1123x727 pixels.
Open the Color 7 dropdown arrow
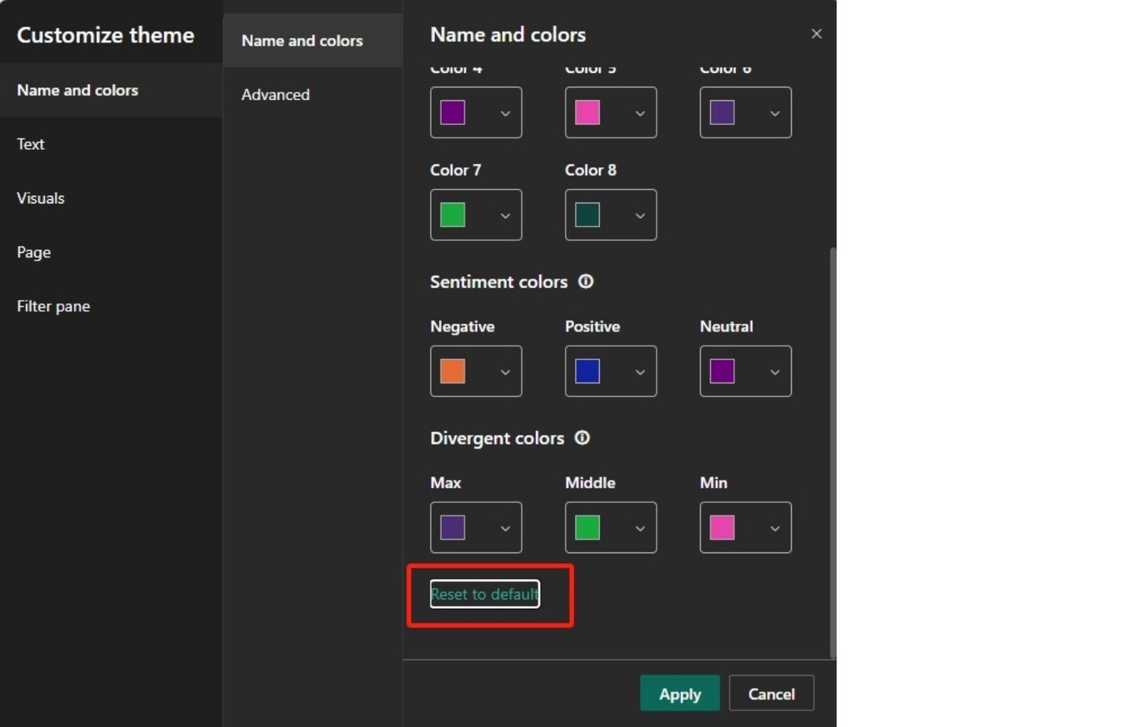(506, 216)
